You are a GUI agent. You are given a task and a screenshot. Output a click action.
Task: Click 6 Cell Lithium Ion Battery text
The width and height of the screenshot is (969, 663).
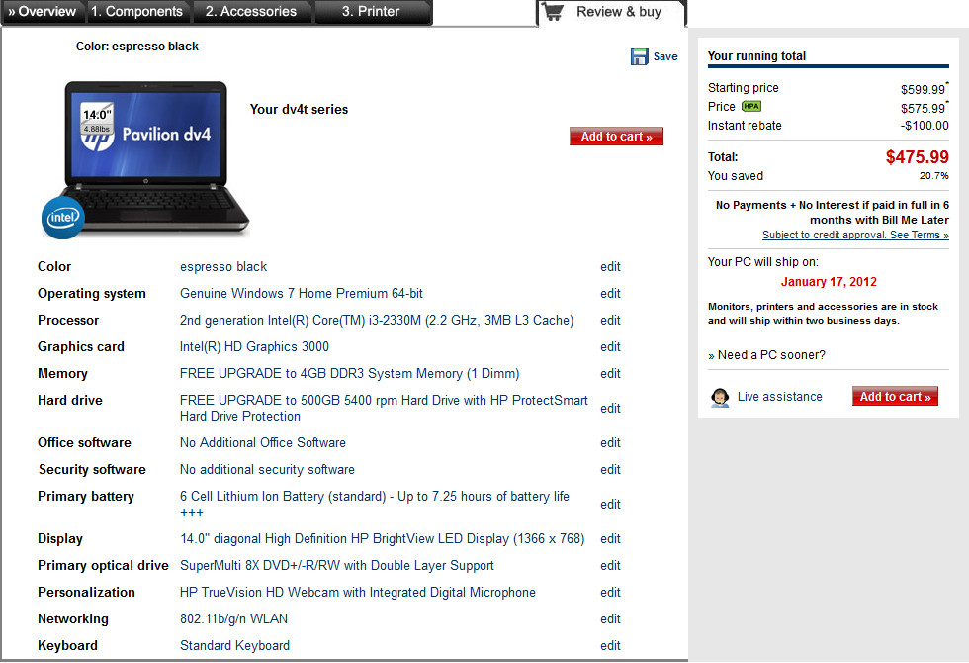(375, 504)
